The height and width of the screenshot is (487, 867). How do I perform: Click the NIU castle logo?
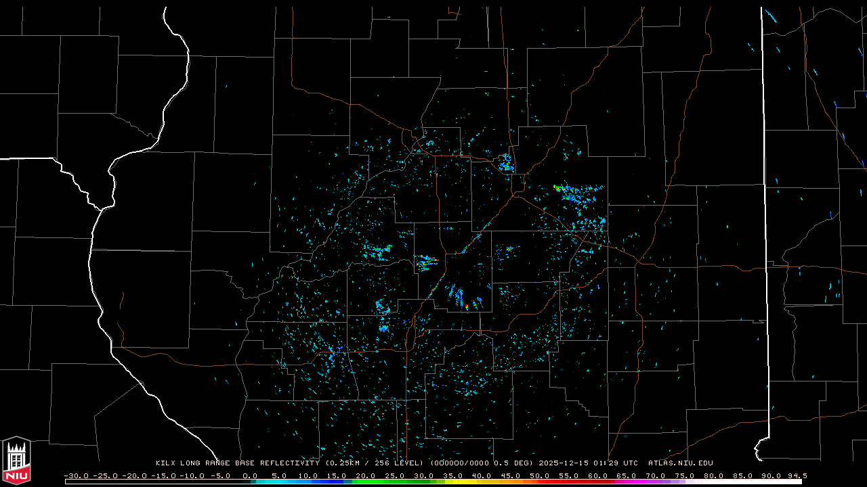[16, 461]
